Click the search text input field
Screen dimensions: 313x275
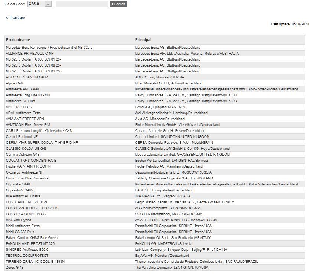click(82, 4)
